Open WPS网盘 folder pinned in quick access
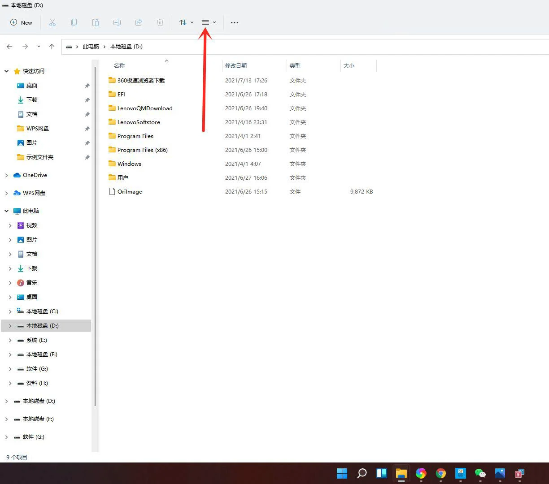The width and height of the screenshot is (549, 484). point(33,129)
